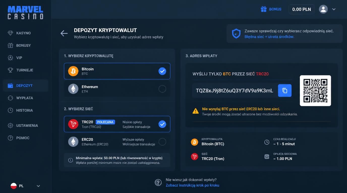Screen dimensions: 347x193
Task: Choose the TRC20 network radio button
Action: (x=162, y=124)
